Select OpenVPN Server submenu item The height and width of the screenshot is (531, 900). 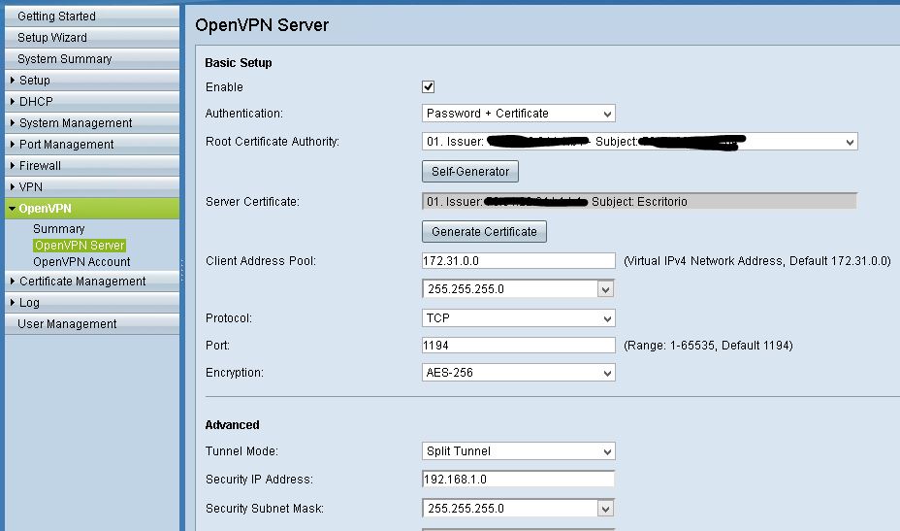[80, 246]
